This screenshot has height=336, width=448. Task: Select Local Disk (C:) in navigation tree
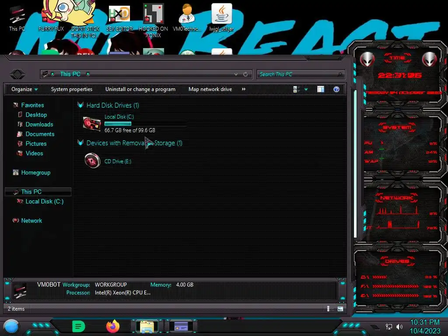click(x=45, y=201)
